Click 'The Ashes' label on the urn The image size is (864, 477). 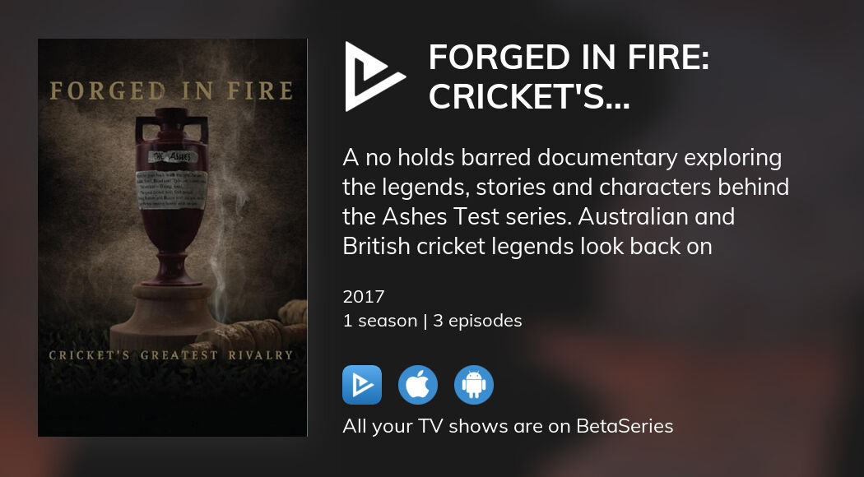(x=173, y=156)
